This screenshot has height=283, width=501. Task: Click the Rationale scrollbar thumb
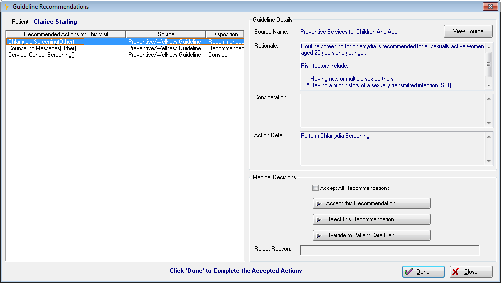(488, 64)
